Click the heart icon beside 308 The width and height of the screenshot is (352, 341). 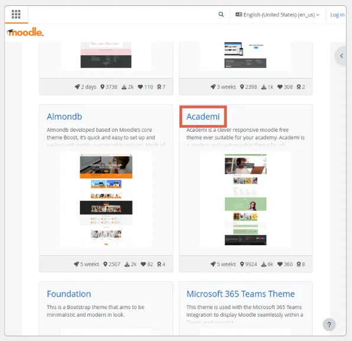(x=280, y=87)
